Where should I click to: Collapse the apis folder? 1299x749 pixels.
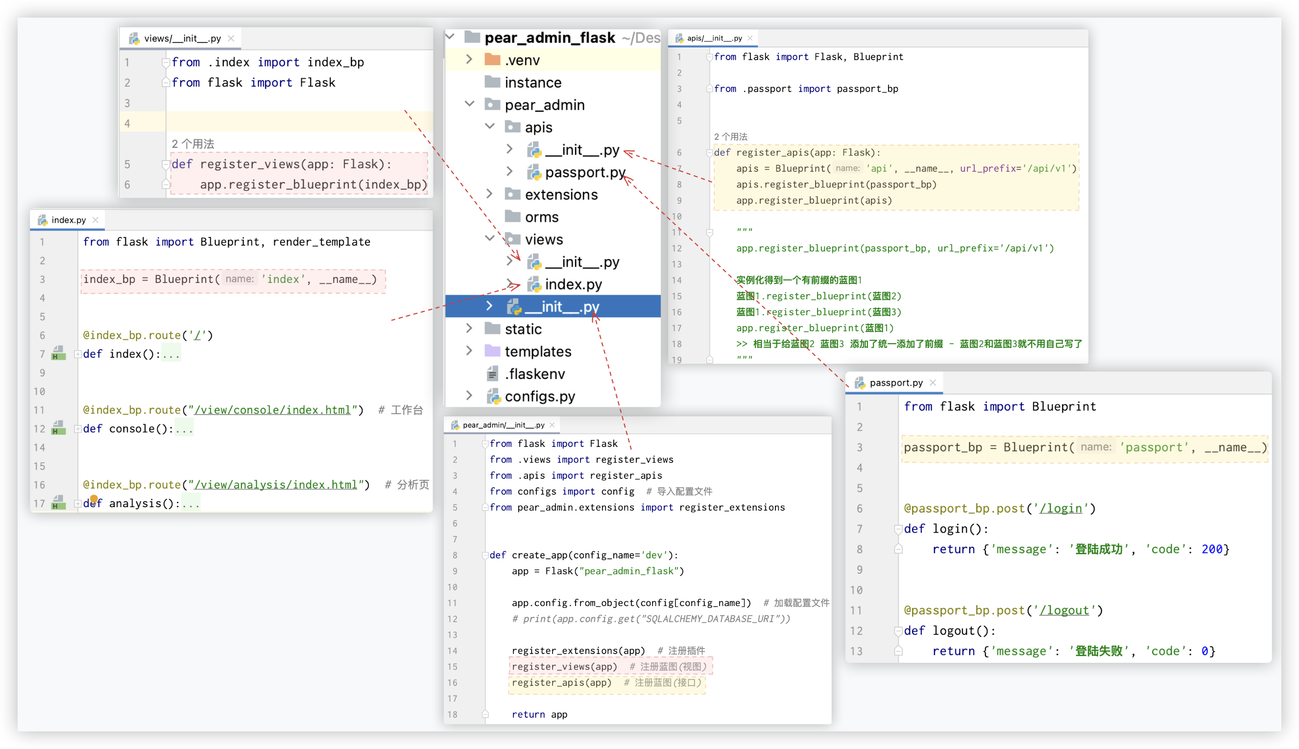coord(489,127)
